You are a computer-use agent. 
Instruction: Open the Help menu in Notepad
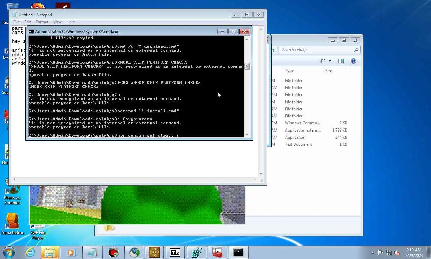pyautogui.click(x=70, y=22)
